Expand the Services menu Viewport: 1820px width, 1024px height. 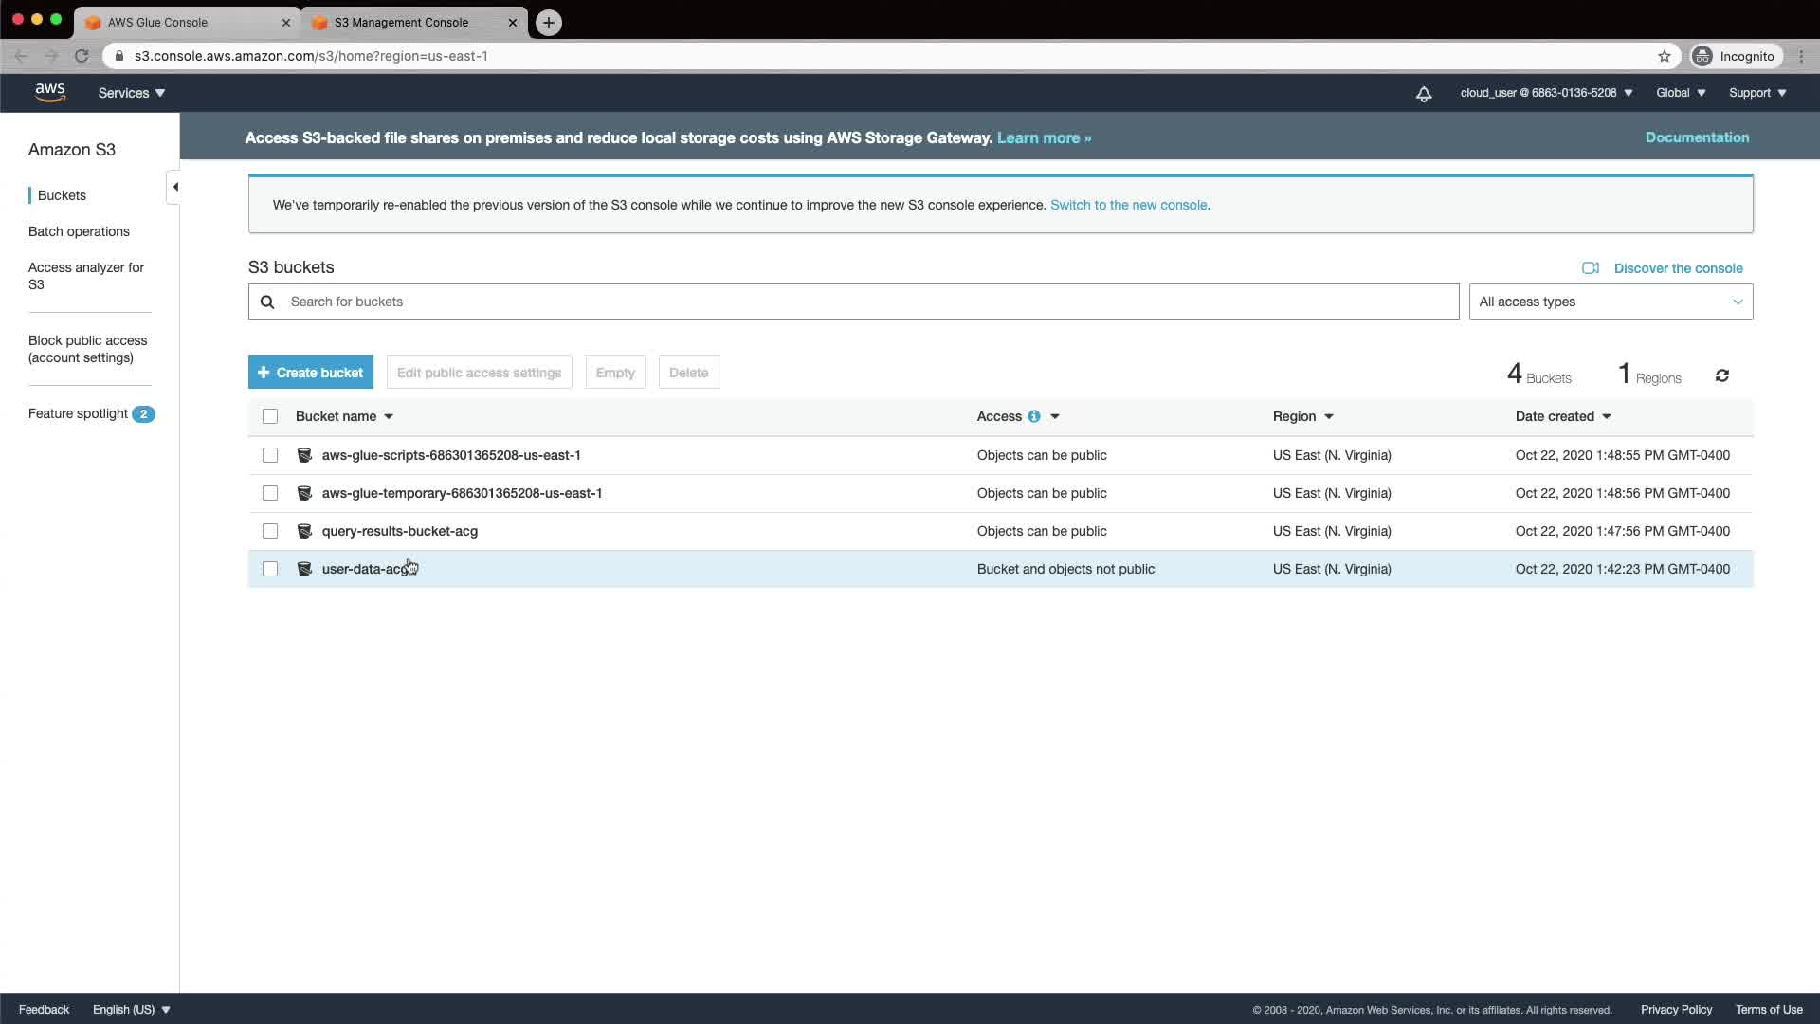tap(131, 93)
